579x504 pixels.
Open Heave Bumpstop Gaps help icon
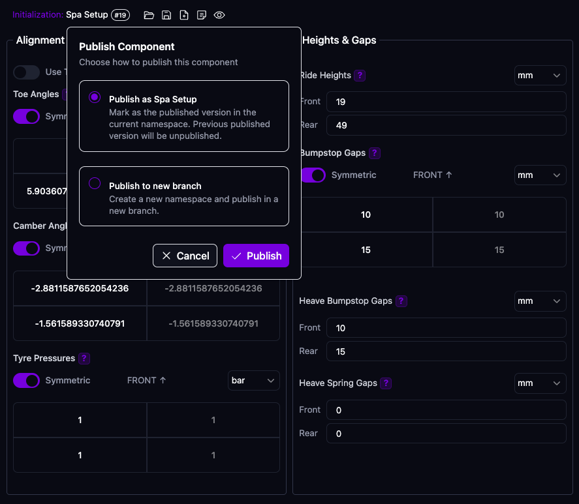pos(401,301)
